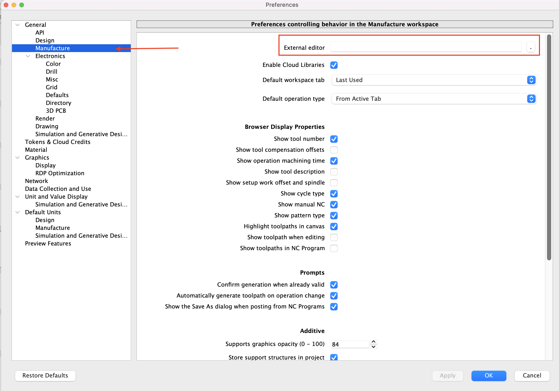Enable Show toolpath when editing
The width and height of the screenshot is (559, 391).
[334, 237]
